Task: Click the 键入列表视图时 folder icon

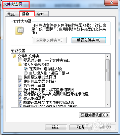Action: click(x=20, y=64)
